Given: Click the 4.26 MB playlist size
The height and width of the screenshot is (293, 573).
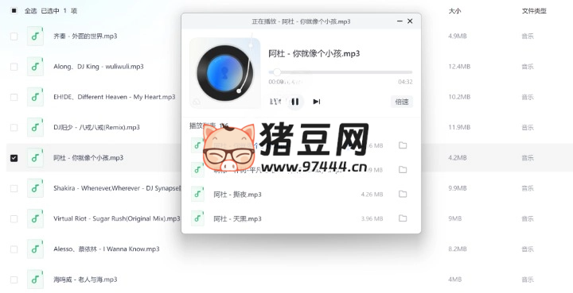Looking at the screenshot, I should 372,195.
